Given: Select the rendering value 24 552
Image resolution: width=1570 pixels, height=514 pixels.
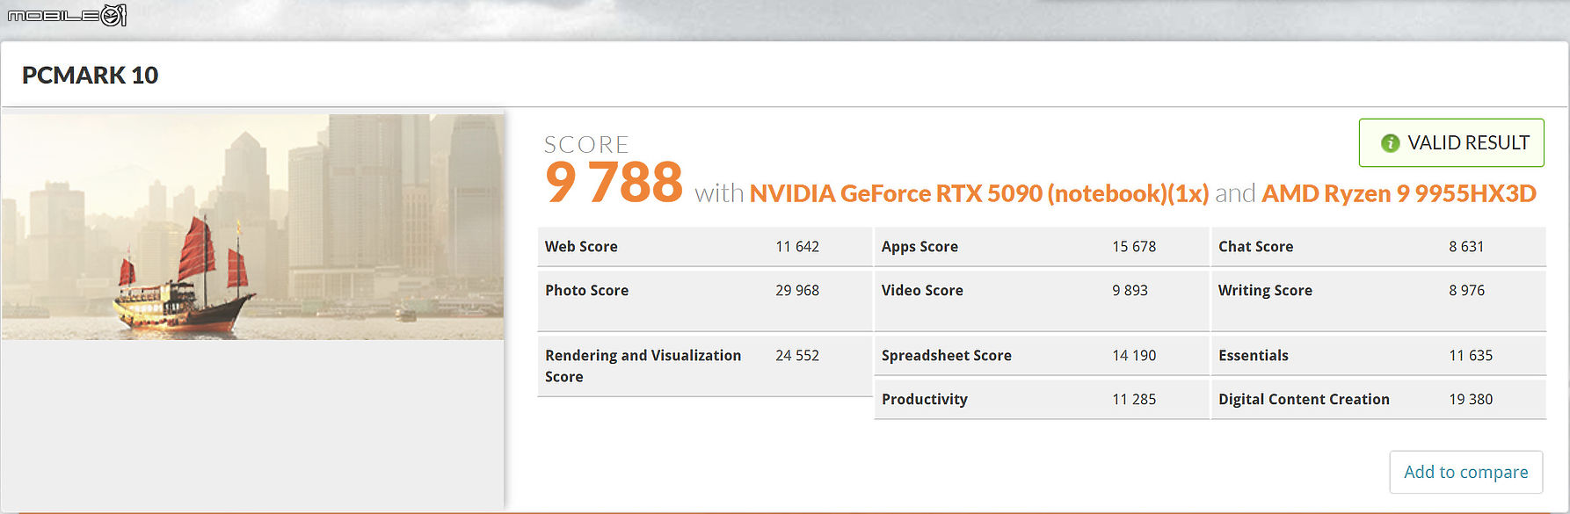Looking at the screenshot, I should pos(797,356).
